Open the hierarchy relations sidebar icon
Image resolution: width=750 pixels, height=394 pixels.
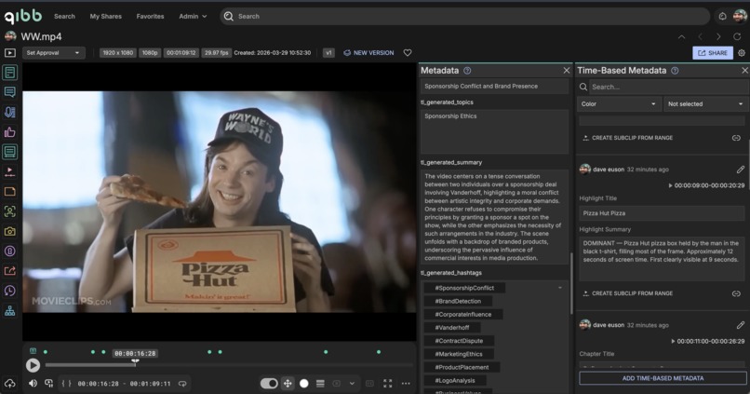click(9, 311)
